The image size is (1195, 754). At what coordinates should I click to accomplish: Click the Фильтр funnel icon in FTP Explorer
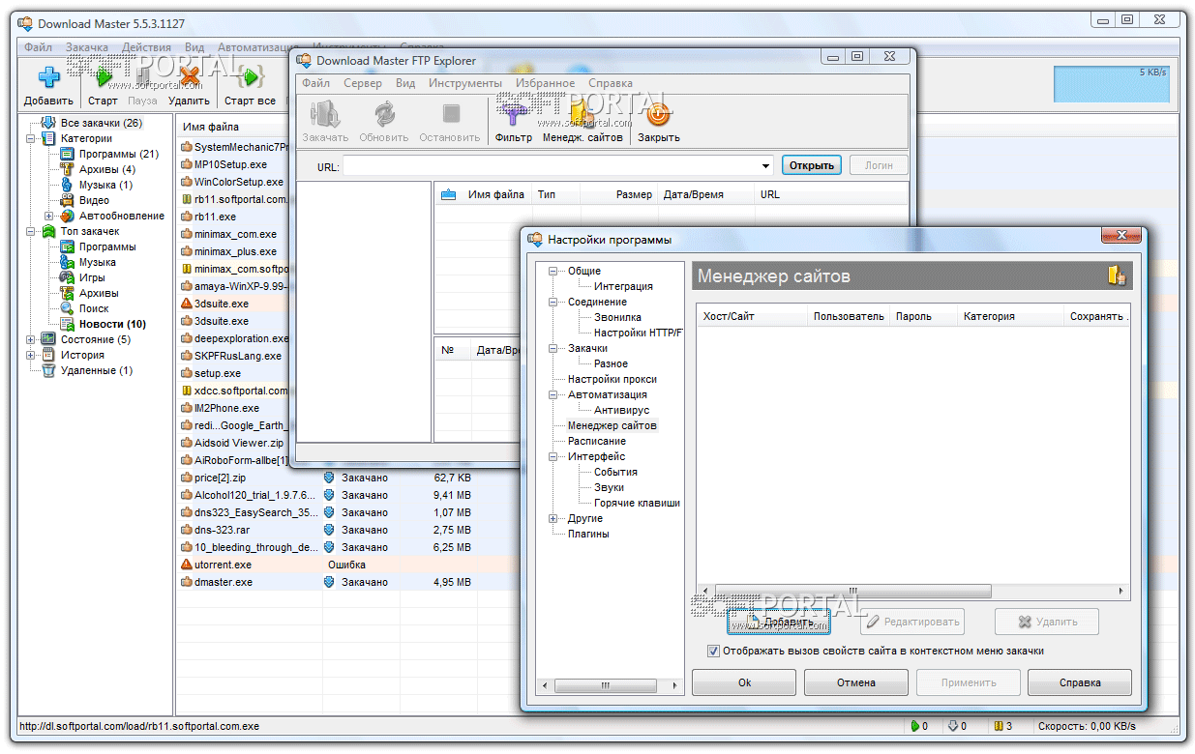point(514,114)
